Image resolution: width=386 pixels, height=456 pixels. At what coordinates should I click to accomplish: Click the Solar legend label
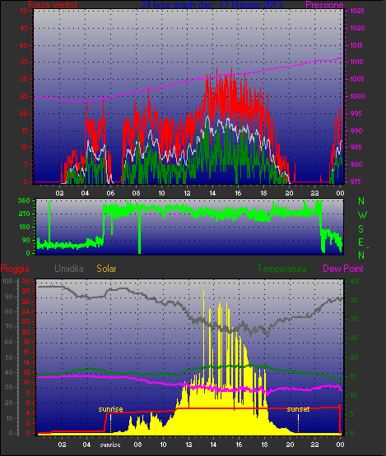click(106, 269)
